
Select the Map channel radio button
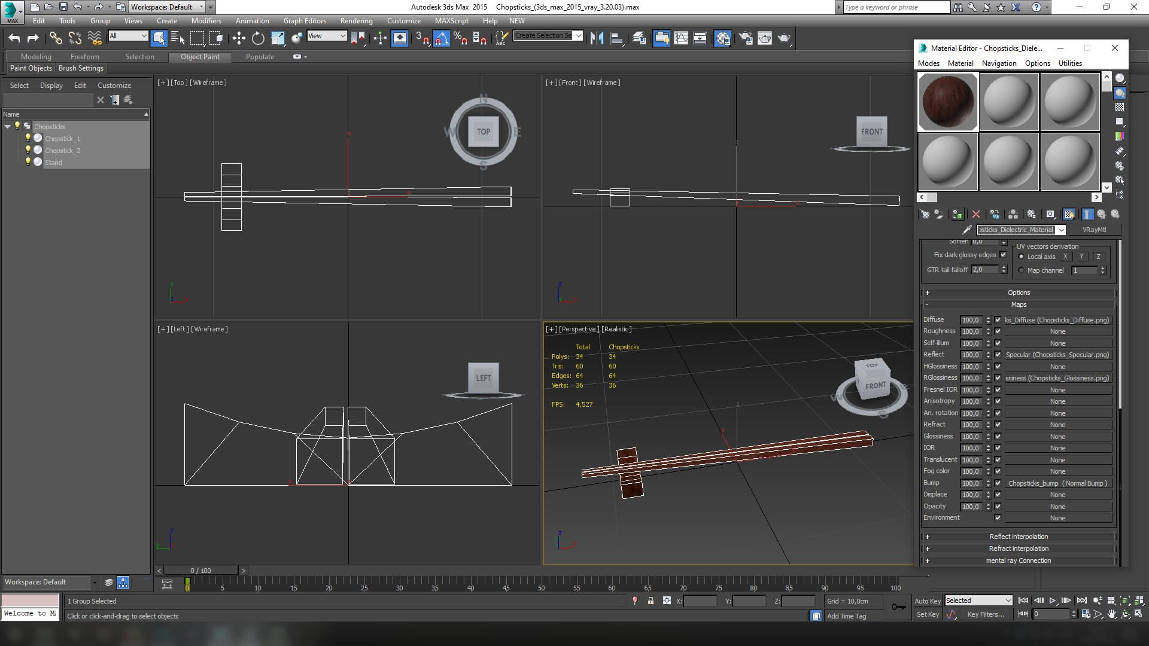(x=1022, y=270)
